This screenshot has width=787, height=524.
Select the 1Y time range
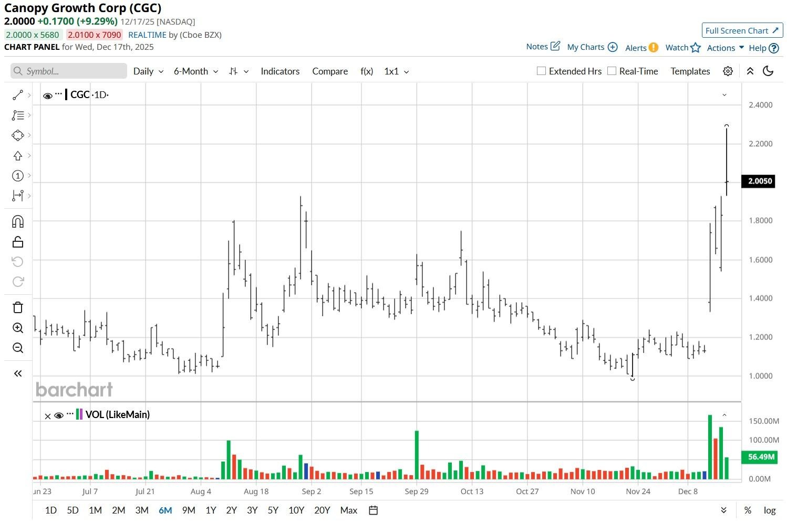coord(211,510)
